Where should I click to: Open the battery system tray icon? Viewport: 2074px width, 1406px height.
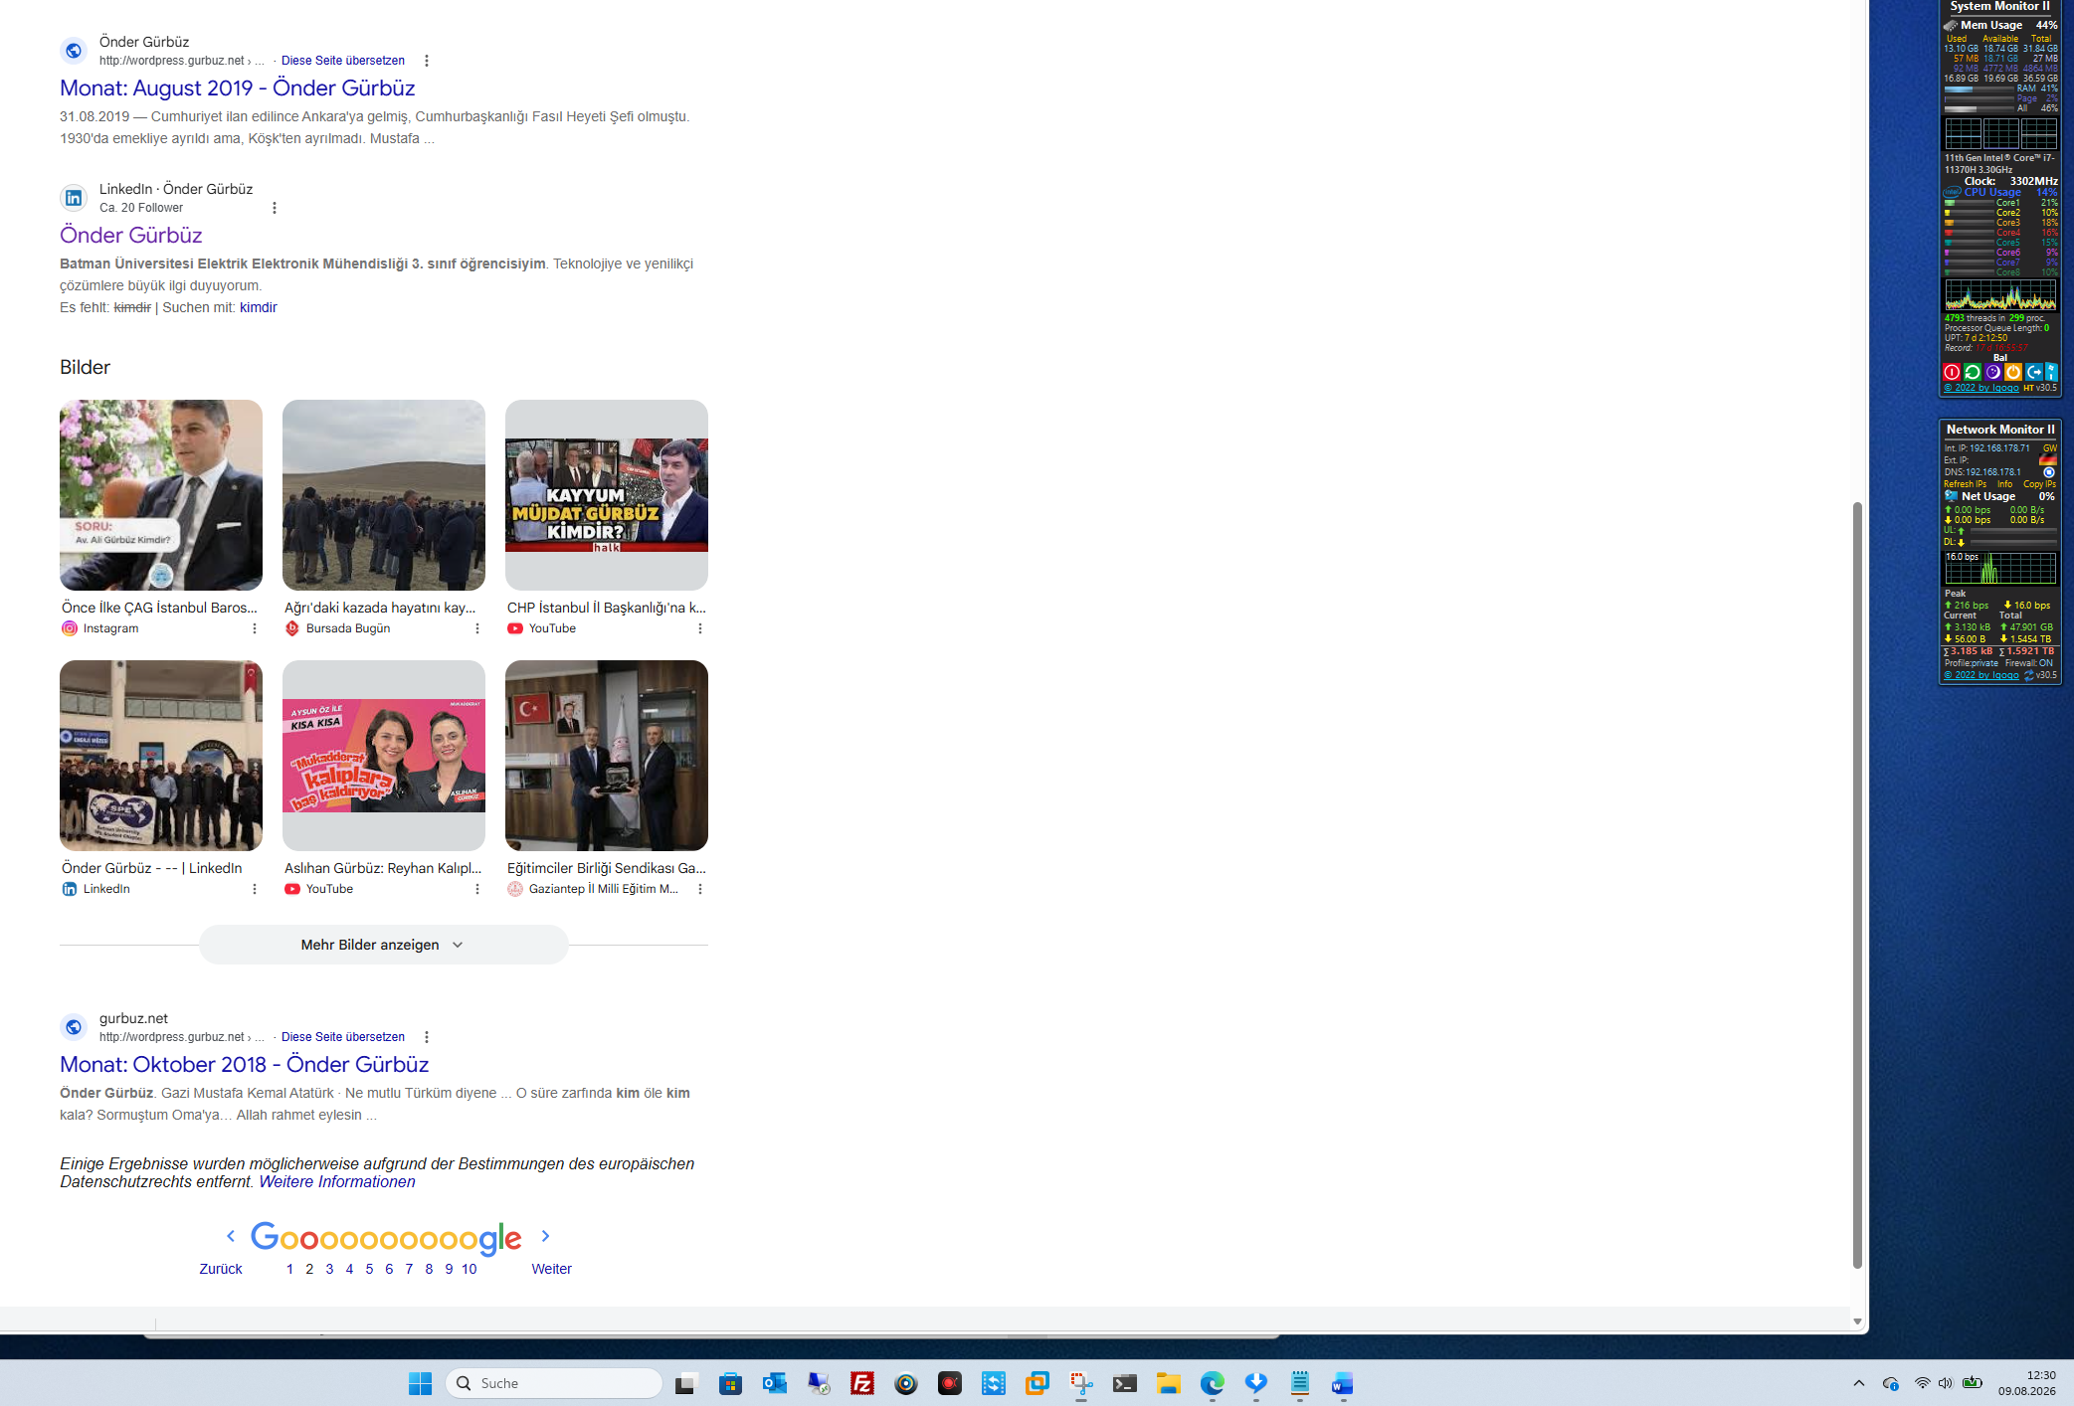[x=1973, y=1383]
